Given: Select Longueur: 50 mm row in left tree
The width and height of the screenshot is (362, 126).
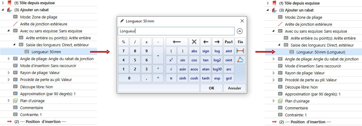Looking at the screenshot, I should click(x=49, y=52).
